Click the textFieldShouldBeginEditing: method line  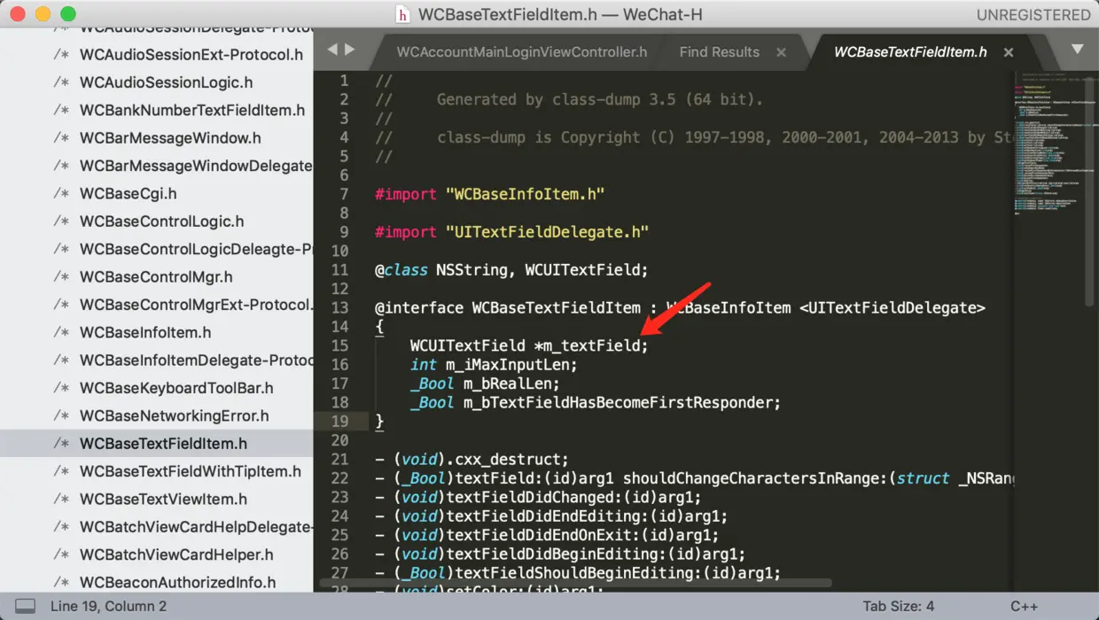click(x=578, y=573)
